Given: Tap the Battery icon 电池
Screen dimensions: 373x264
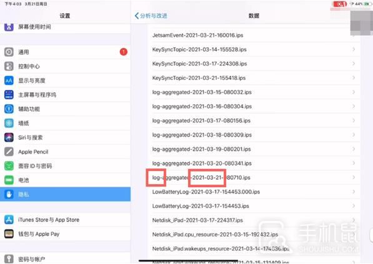Looking at the screenshot, I should 9,180.
